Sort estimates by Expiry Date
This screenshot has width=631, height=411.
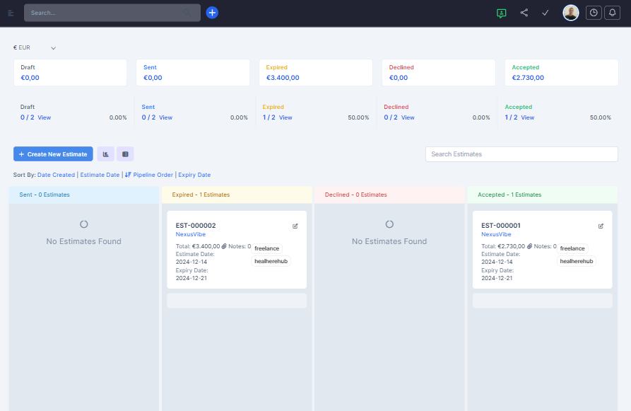194,175
